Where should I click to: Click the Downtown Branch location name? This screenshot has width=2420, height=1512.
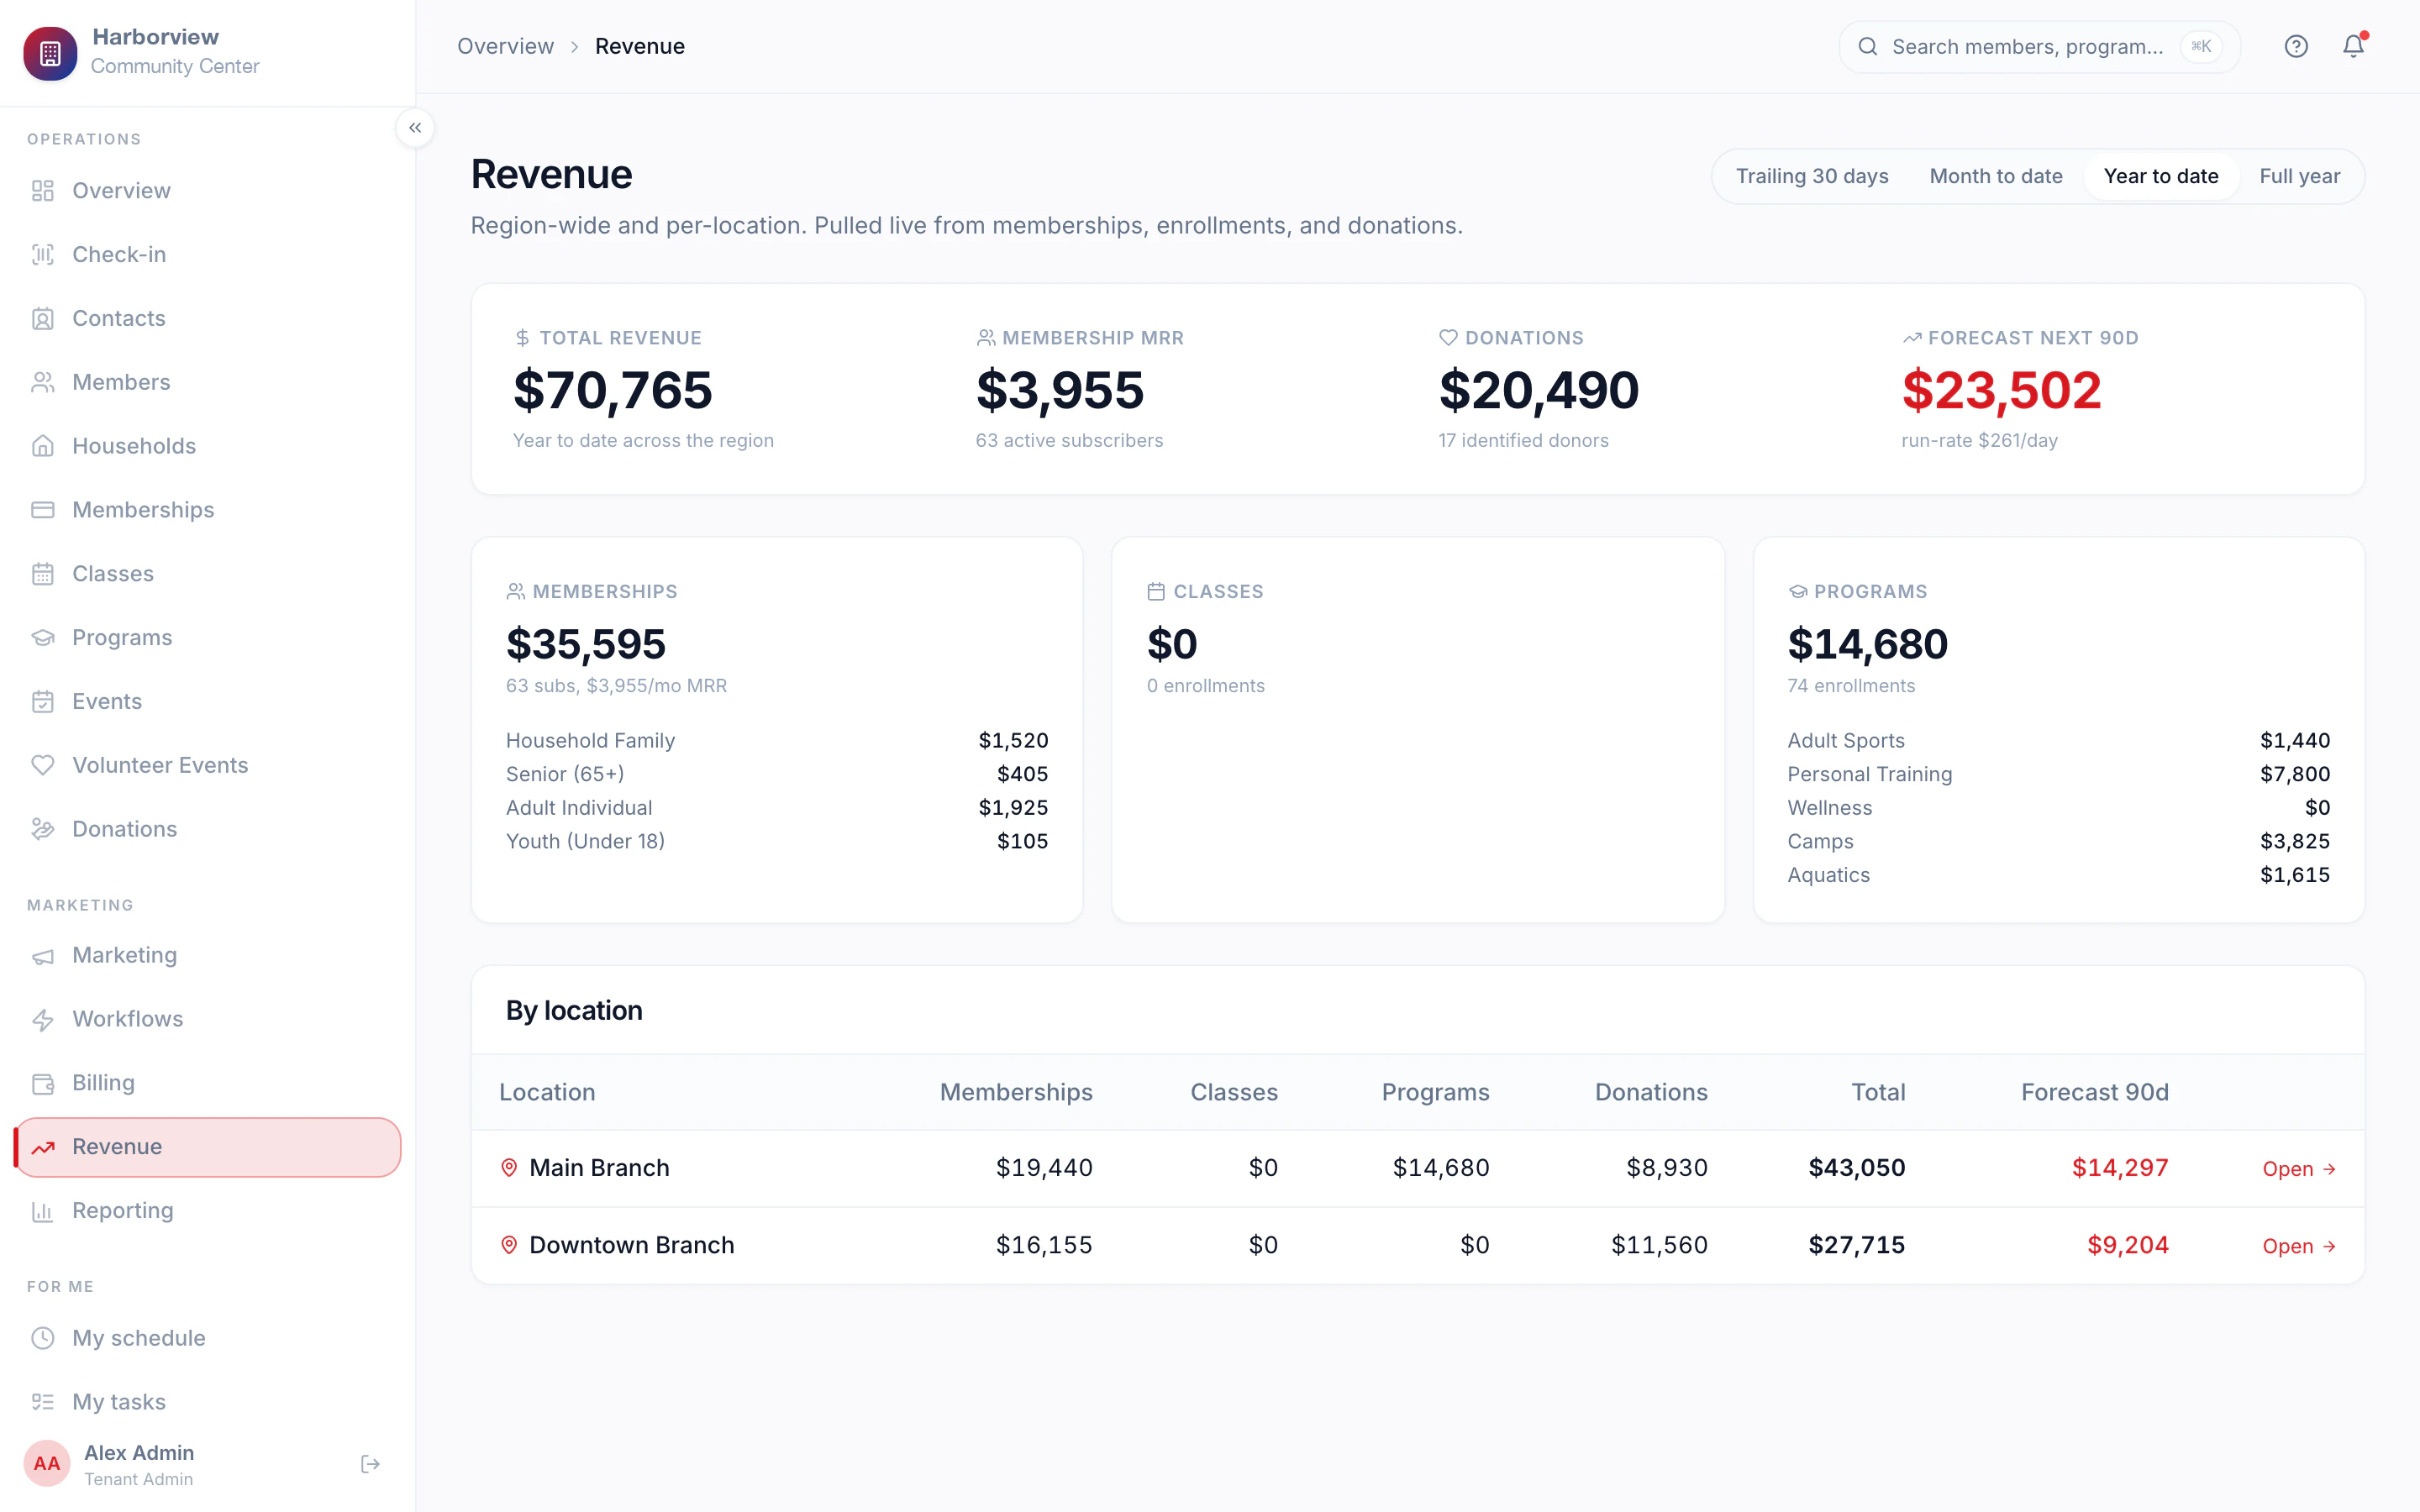click(632, 1245)
